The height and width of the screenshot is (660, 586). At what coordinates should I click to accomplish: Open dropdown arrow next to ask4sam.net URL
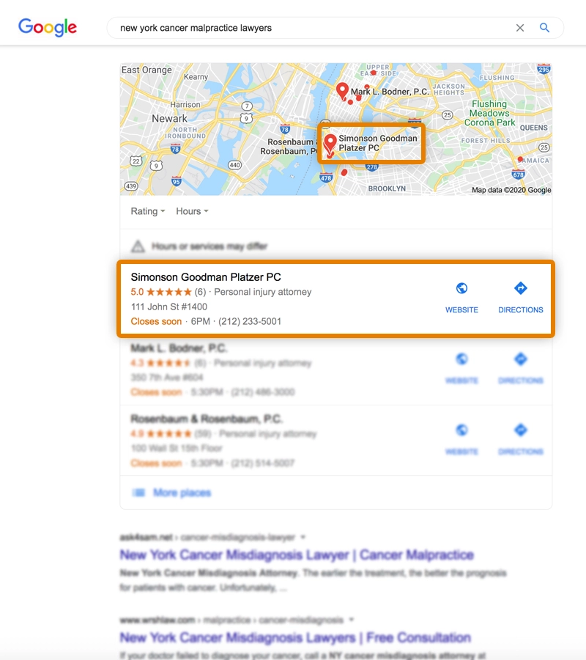tap(303, 538)
